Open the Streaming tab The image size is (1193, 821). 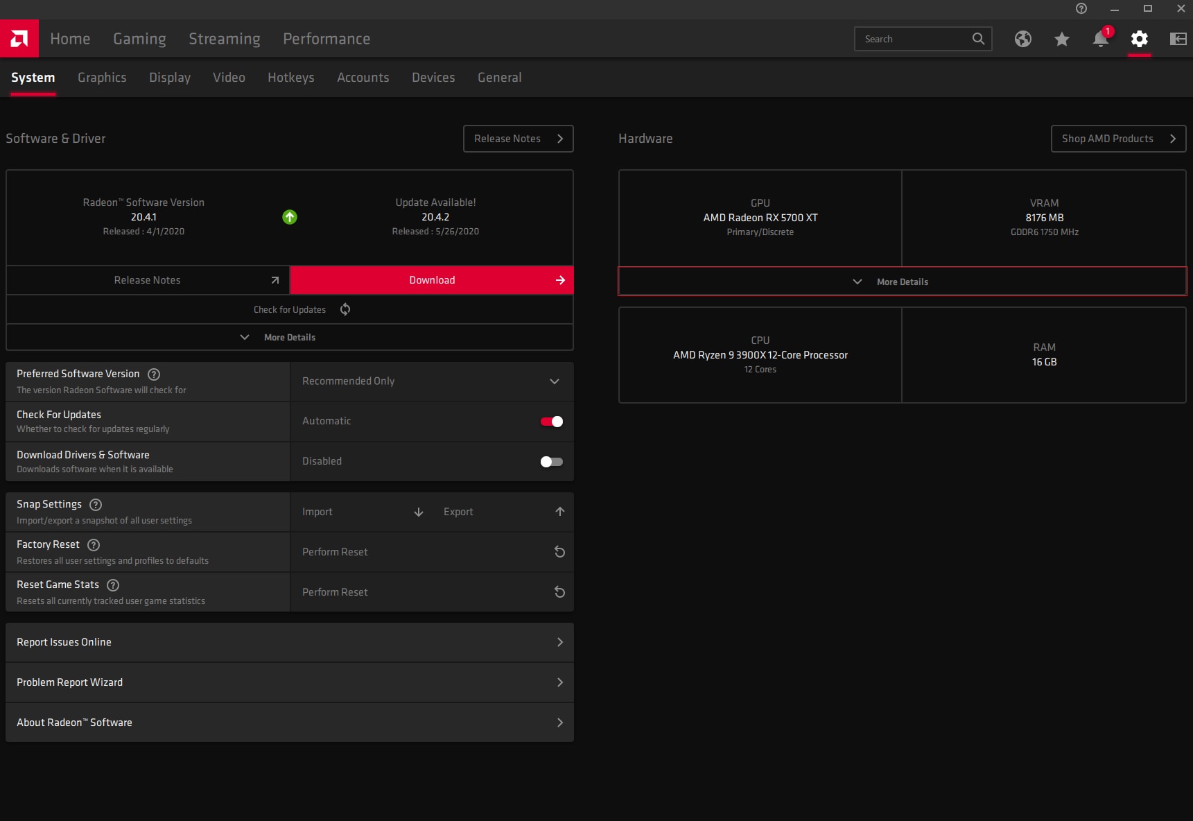pyautogui.click(x=225, y=39)
